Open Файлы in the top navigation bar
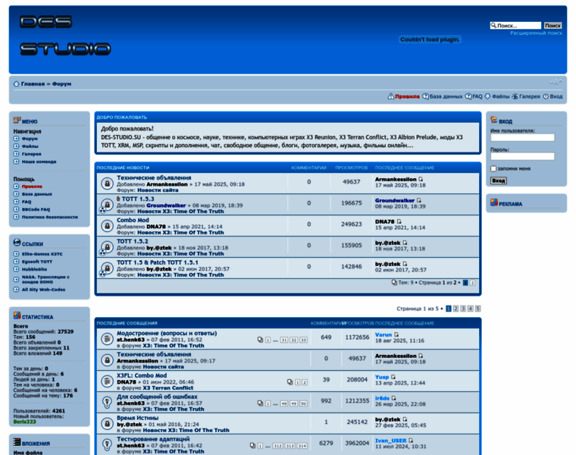 point(500,96)
